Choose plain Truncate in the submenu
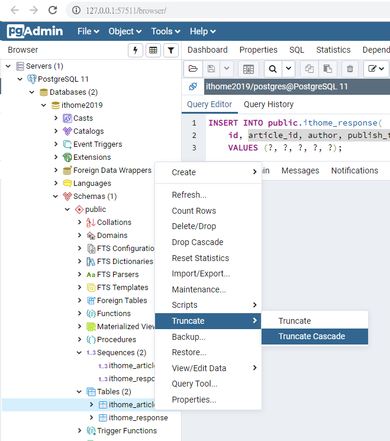 pos(315,321)
